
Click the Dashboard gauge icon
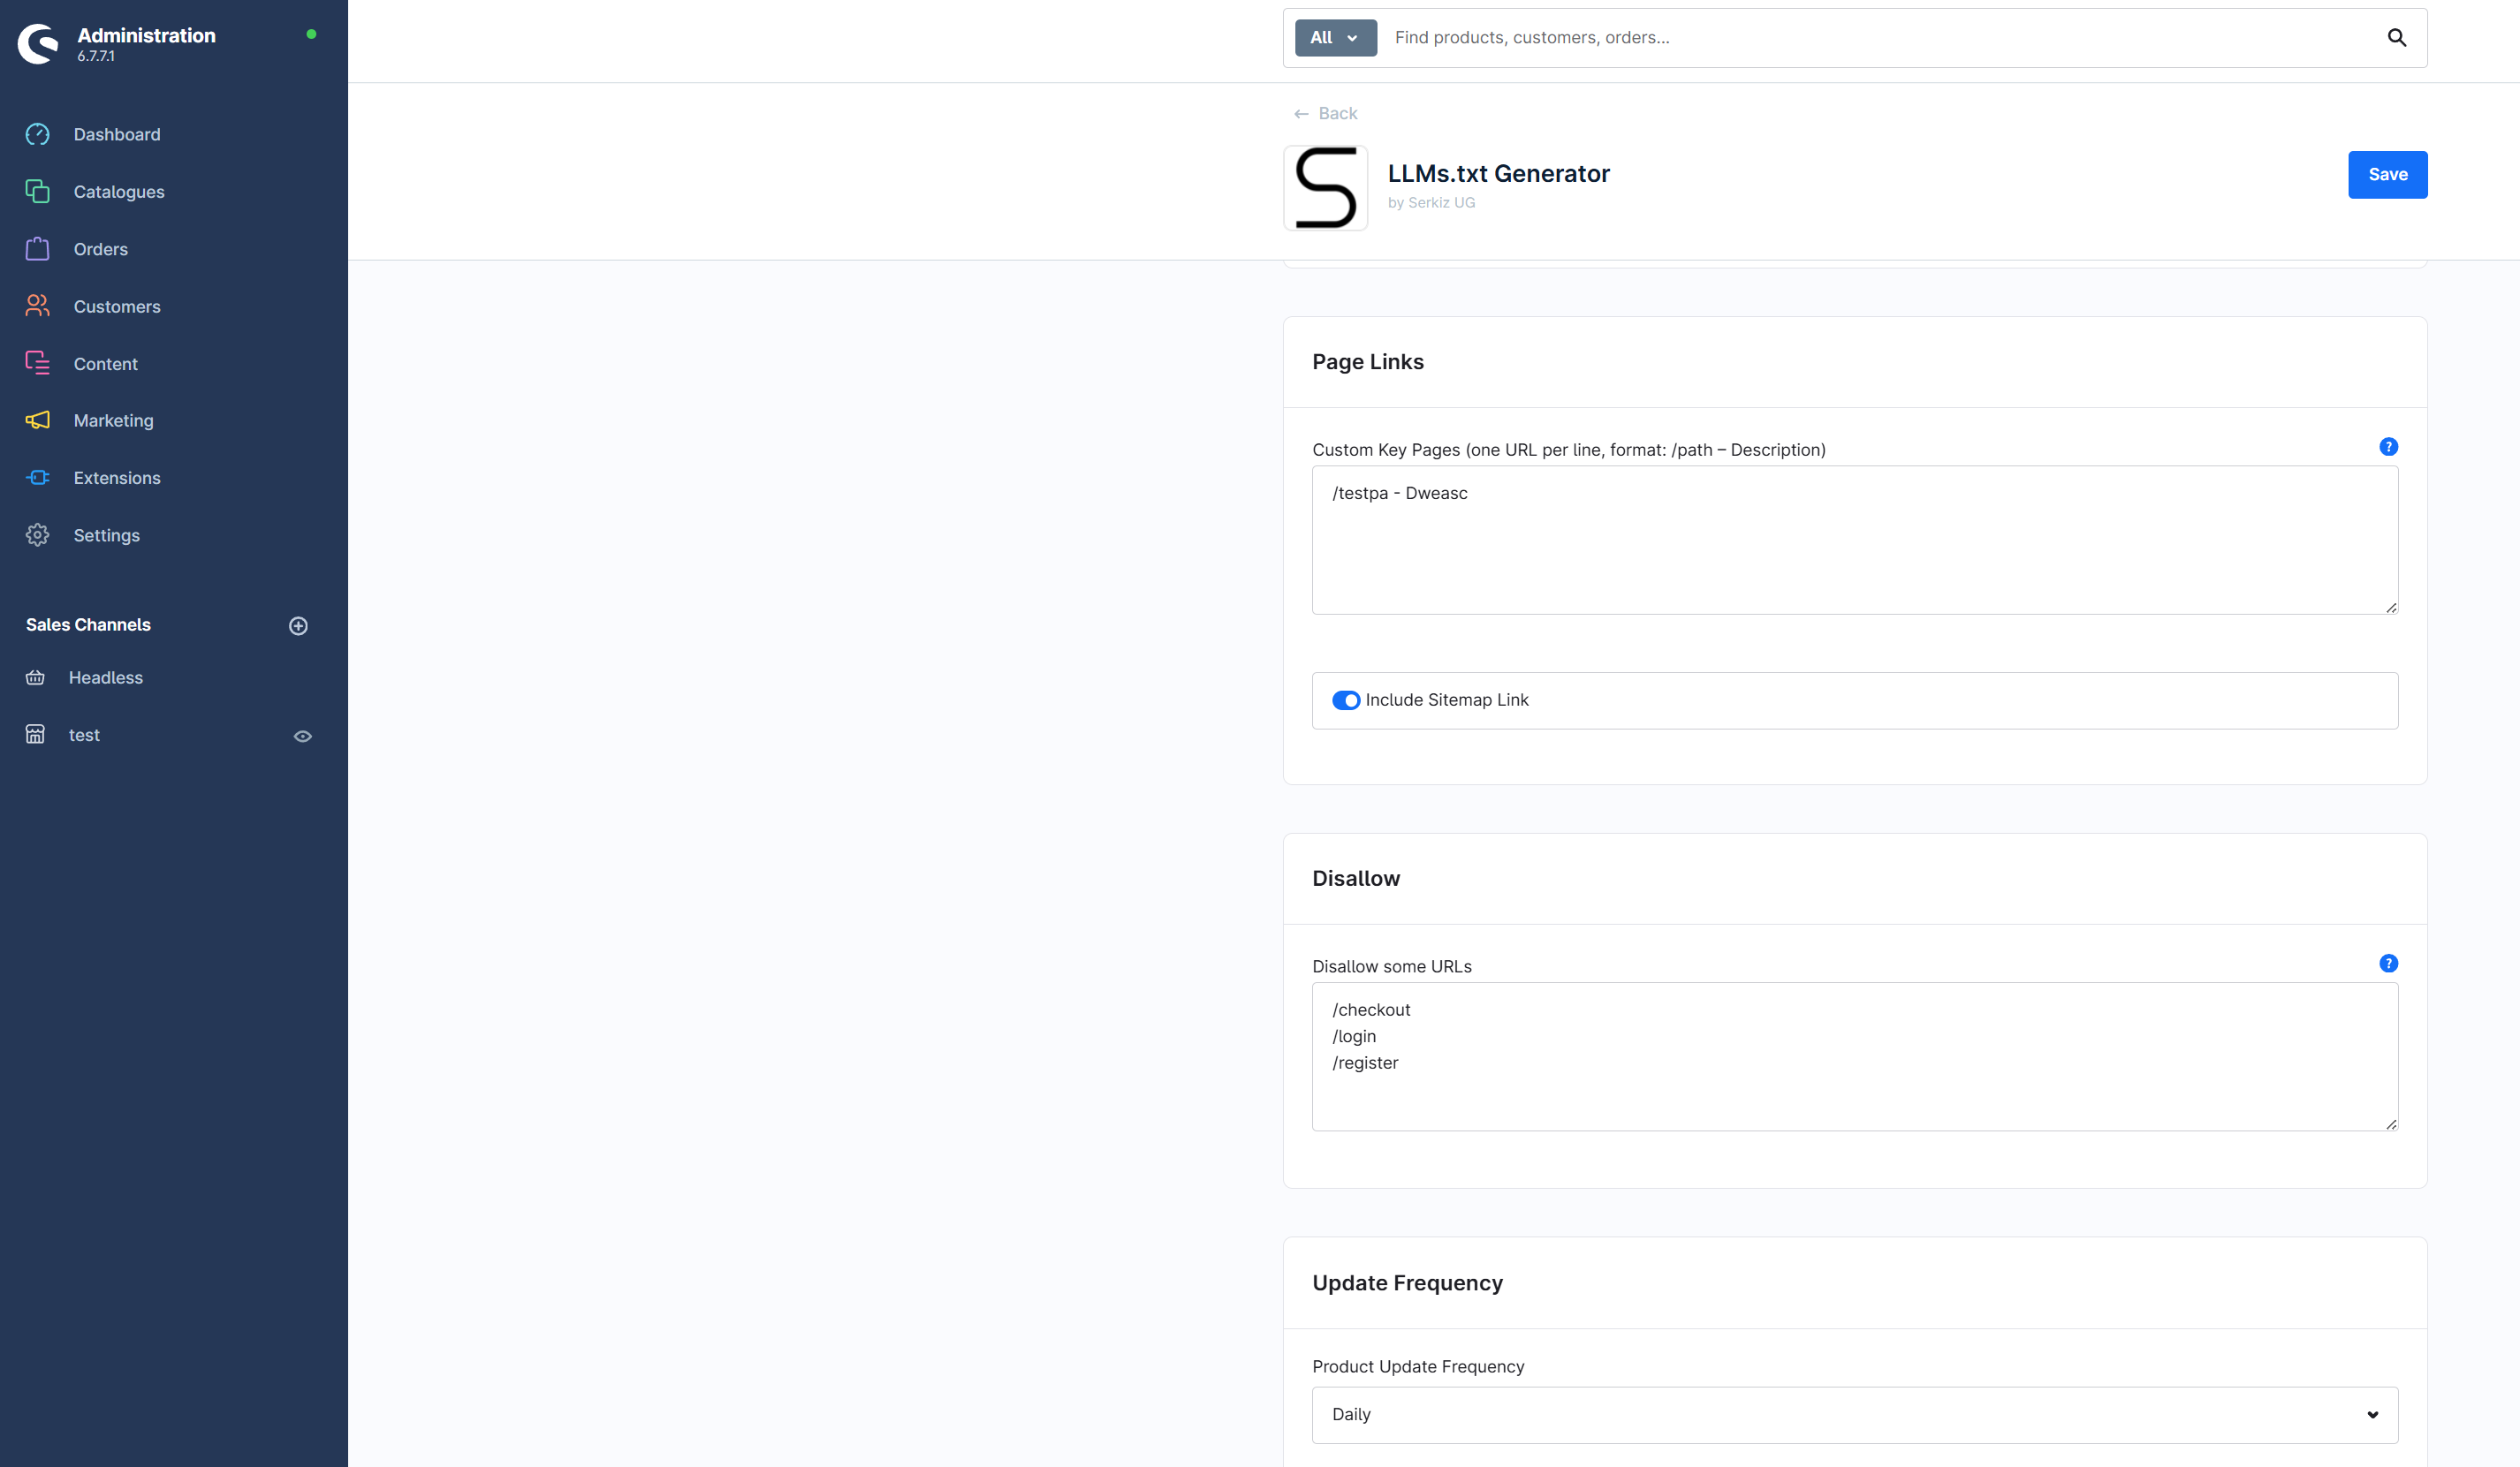(x=37, y=134)
